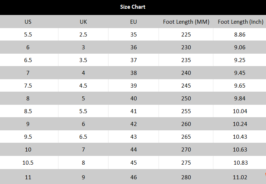Screen dimensions: 266x184
Task: Click the EU size 35 cell
Action: point(133,35)
